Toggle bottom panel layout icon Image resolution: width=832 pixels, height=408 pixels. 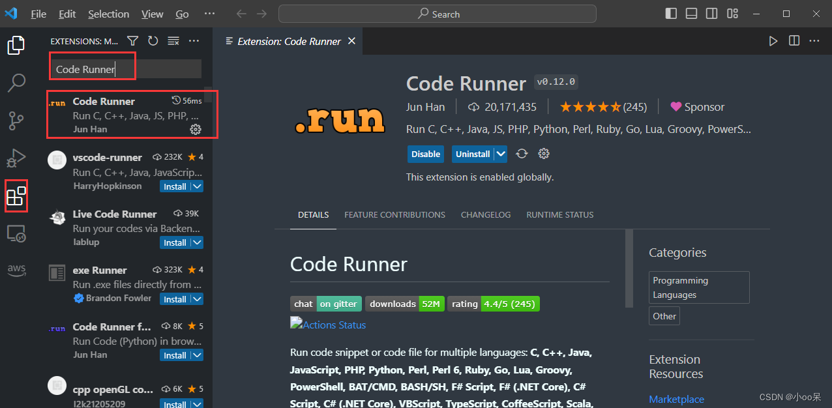pyautogui.click(x=692, y=14)
